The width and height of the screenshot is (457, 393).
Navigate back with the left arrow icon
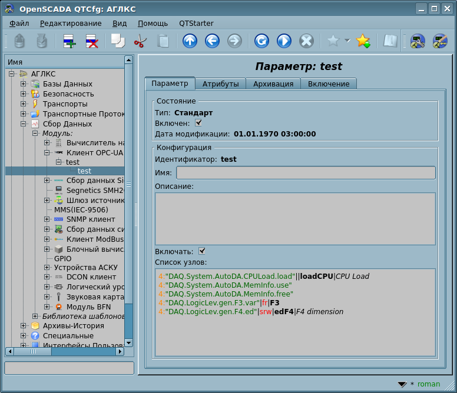point(212,41)
